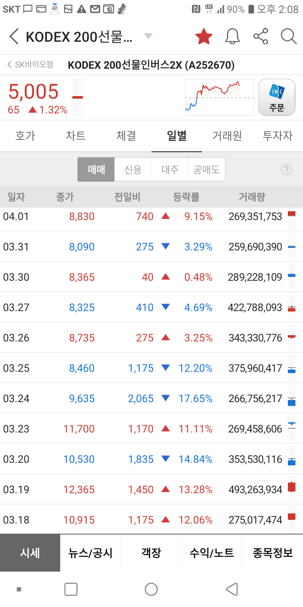Open the 뉴스/공시 bottom tab
303x607 pixels.
(91, 553)
